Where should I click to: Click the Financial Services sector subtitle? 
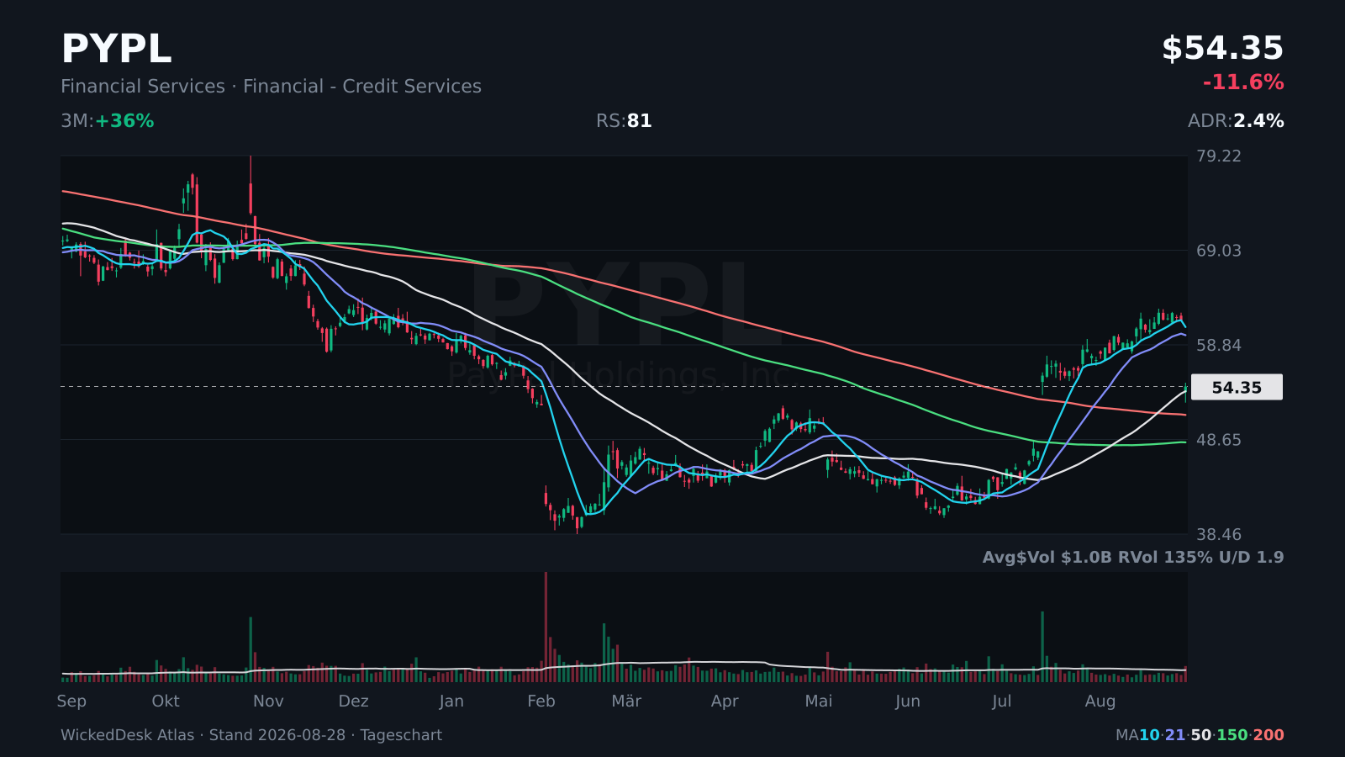point(271,87)
